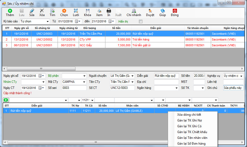Click the Lưới (grid) toolbar icon

point(76,11)
